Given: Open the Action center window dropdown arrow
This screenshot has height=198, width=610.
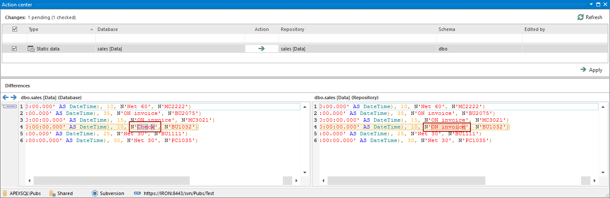Looking at the screenshot, I should (591, 4).
